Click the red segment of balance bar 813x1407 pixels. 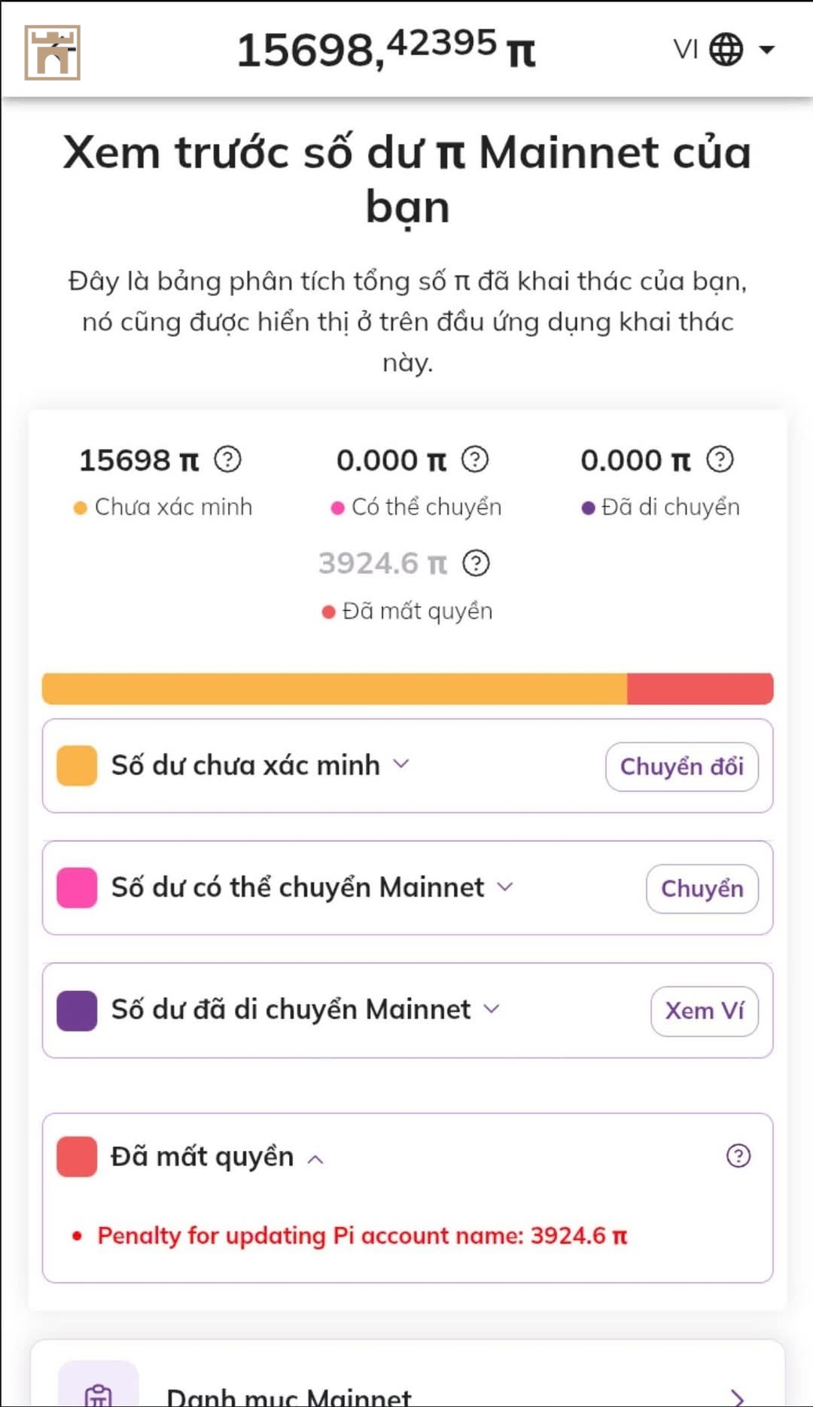point(700,688)
